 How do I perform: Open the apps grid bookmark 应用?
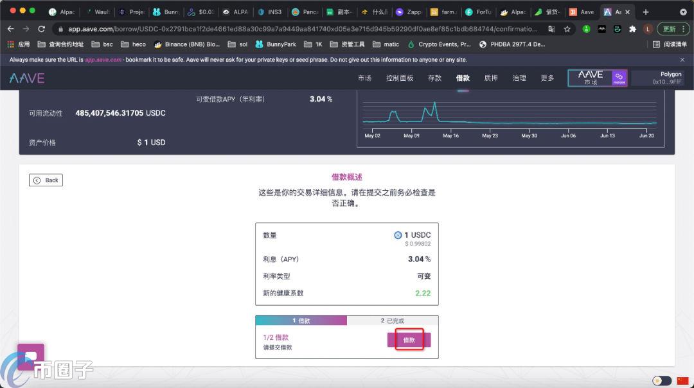19,44
